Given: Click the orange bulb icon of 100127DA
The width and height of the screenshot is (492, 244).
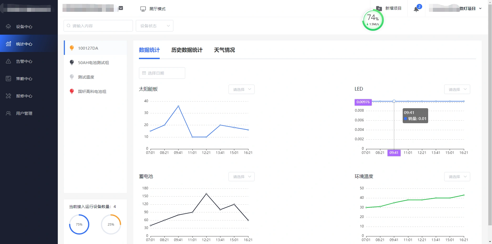Looking at the screenshot, I should 72,48.
